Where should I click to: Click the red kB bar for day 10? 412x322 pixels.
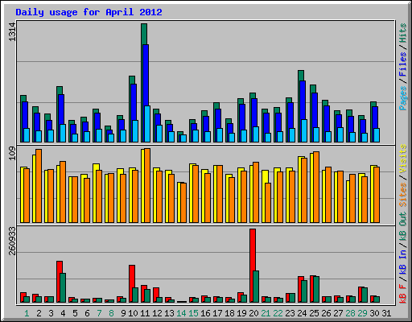point(132,276)
